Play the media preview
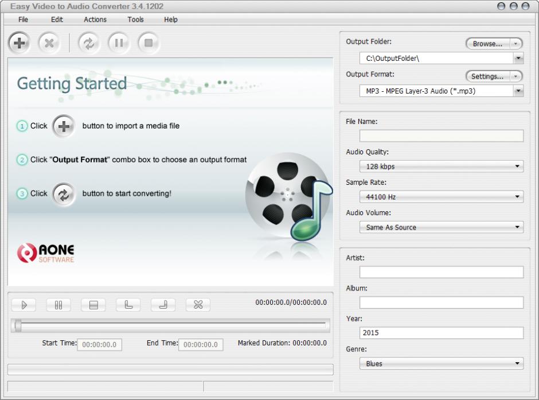The width and height of the screenshot is (539, 400). tap(24, 305)
